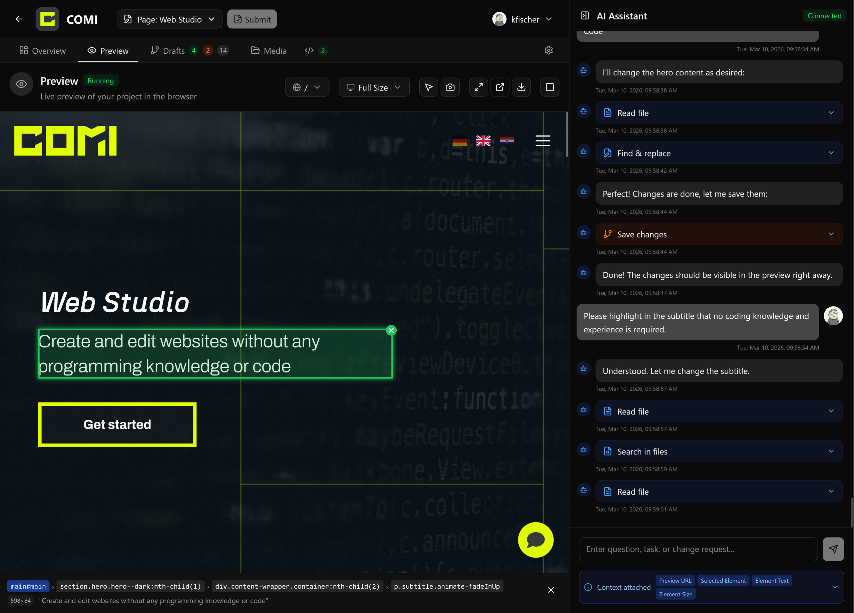Viewport: 854px width, 613px height.
Task: Go back with the arrow icon
Action: coord(19,19)
